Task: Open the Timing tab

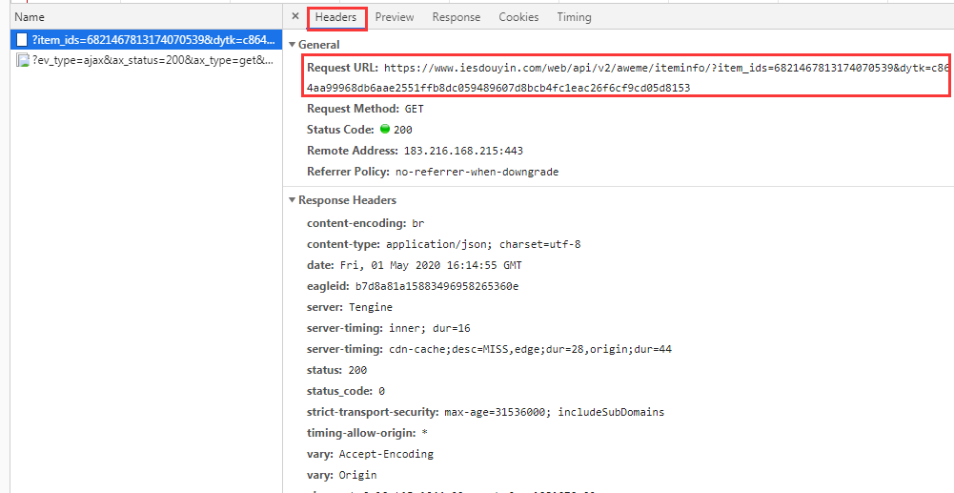Action: (x=574, y=17)
